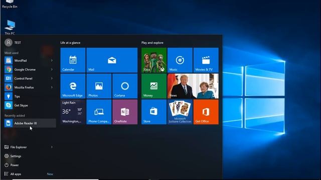Select the Recycle Bin desktop icon
The width and height of the screenshot is (321, 180).
(10, 4)
